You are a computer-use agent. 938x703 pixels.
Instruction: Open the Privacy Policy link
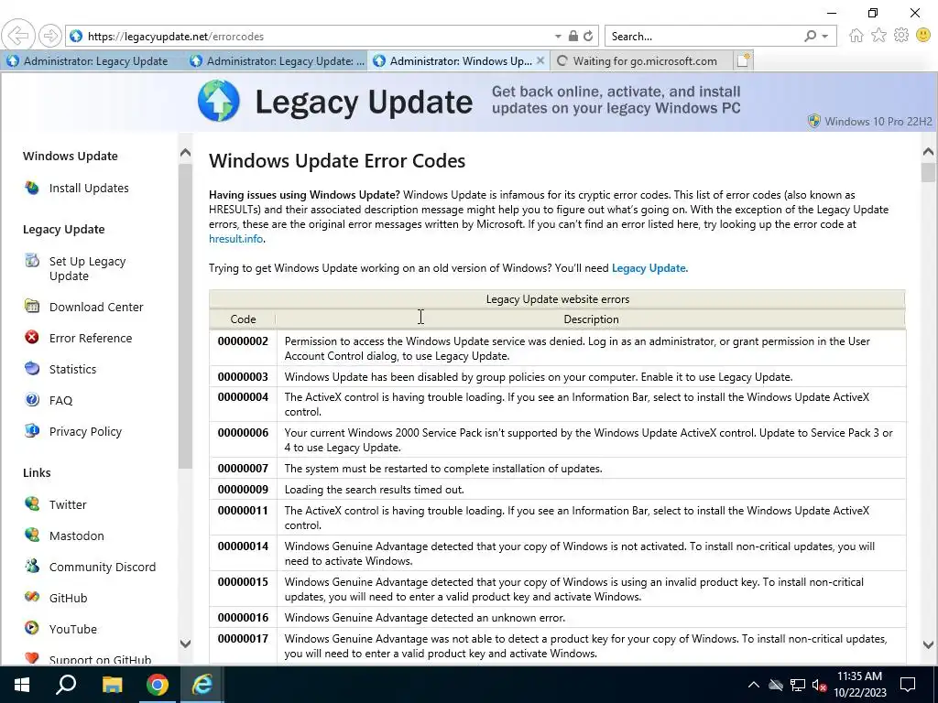[85, 431]
